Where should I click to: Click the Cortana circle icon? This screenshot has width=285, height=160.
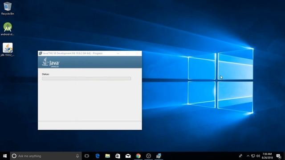(x=14, y=156)
